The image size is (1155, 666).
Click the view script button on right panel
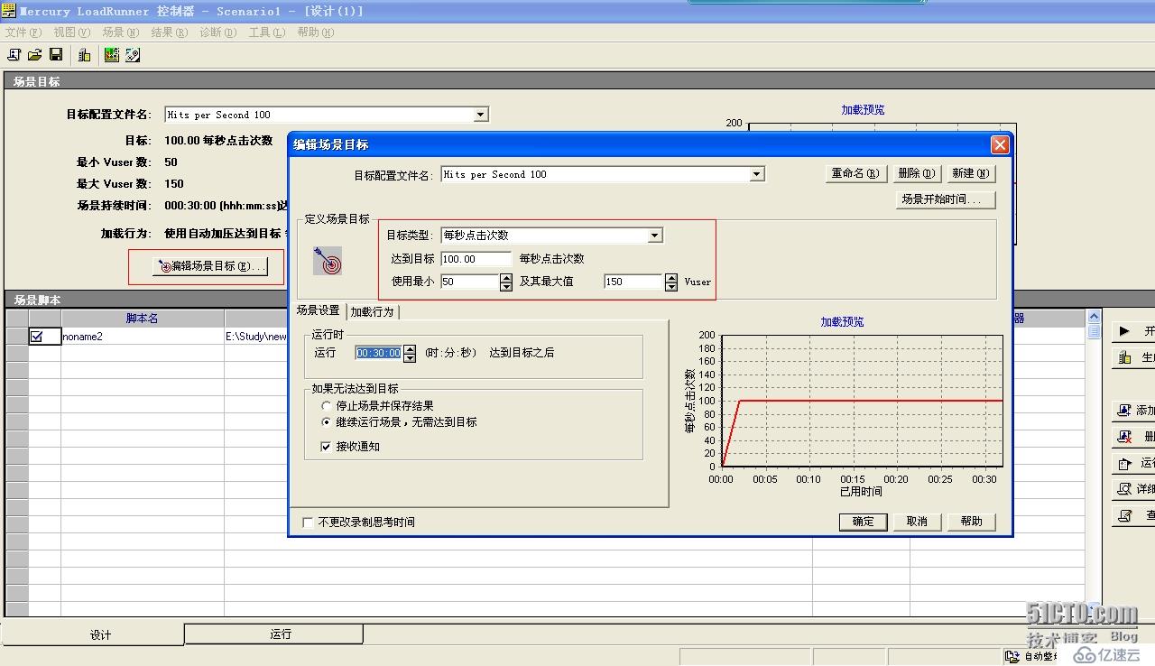point(1134,515)
